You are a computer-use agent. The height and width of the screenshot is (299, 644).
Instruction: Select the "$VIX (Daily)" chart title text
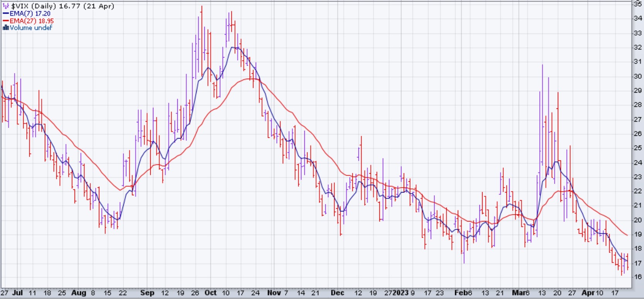[x=34, y=6]
